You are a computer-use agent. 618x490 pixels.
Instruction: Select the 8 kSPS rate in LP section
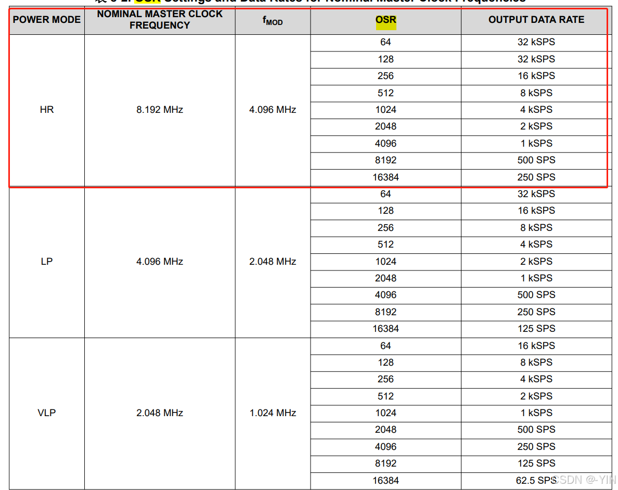tap(536, 228)
